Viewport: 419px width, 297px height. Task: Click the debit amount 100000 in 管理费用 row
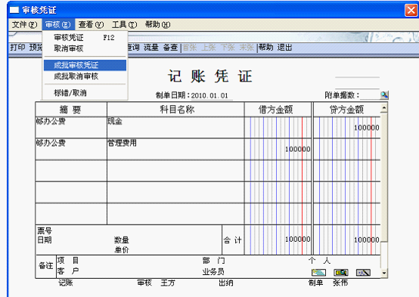(x=298, y=150)
